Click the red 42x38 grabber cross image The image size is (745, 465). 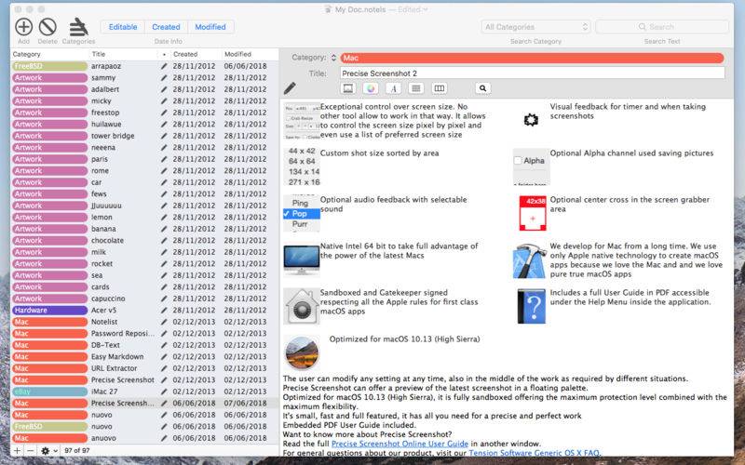pos(533,214)
